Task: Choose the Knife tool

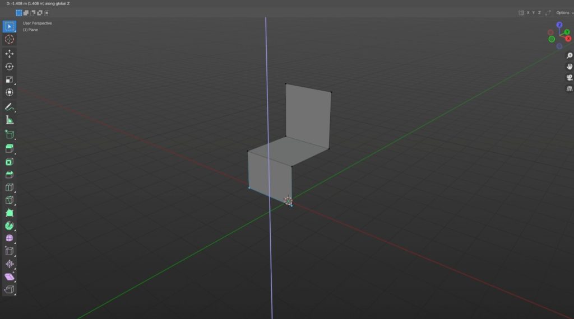Action: click(10, 200)
